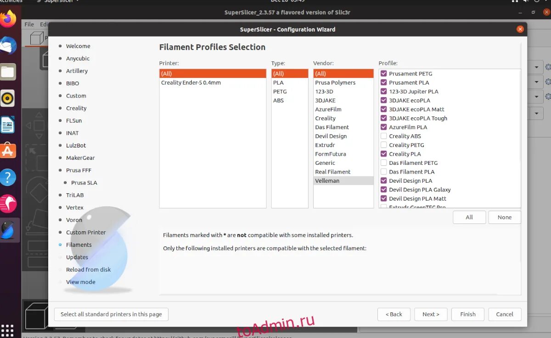The height and width of the screenshot is (338, 551).
Task: Select Devil Design vendor
Action: 343,136
